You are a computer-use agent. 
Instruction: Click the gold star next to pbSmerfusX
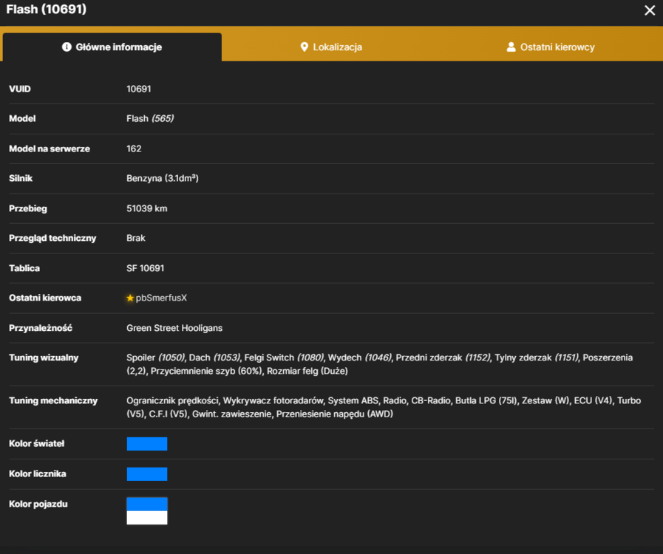[130, 298]
